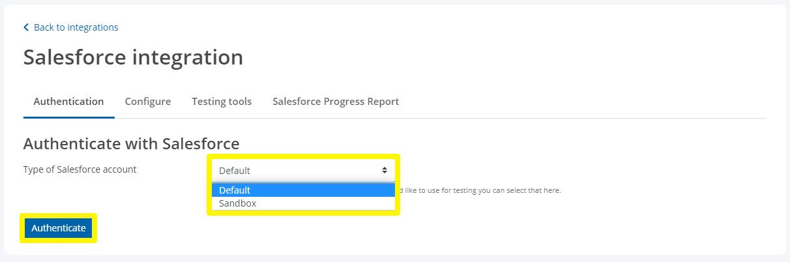Pick Sandbox from the dropdown list
790x262 pixels.
coord(303,203)
